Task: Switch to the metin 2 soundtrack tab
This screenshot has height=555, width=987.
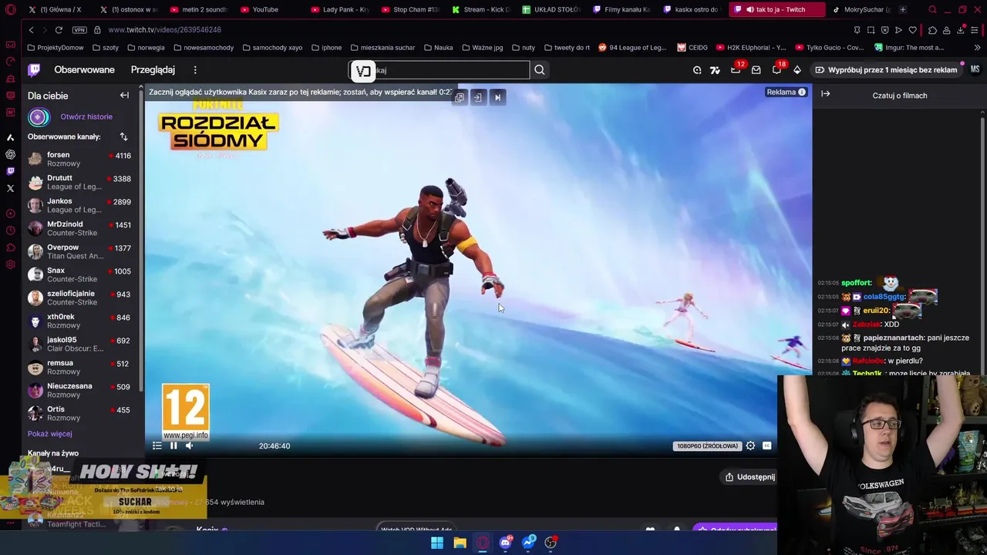Action: pyautogui.click(x=200, y=9)
